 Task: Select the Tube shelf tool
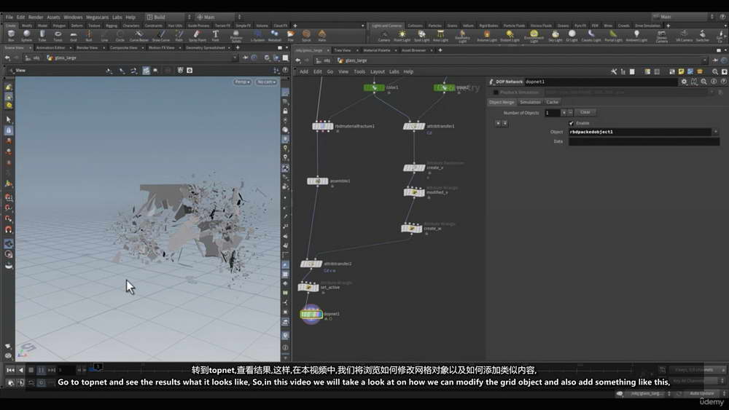coord(42,36)
